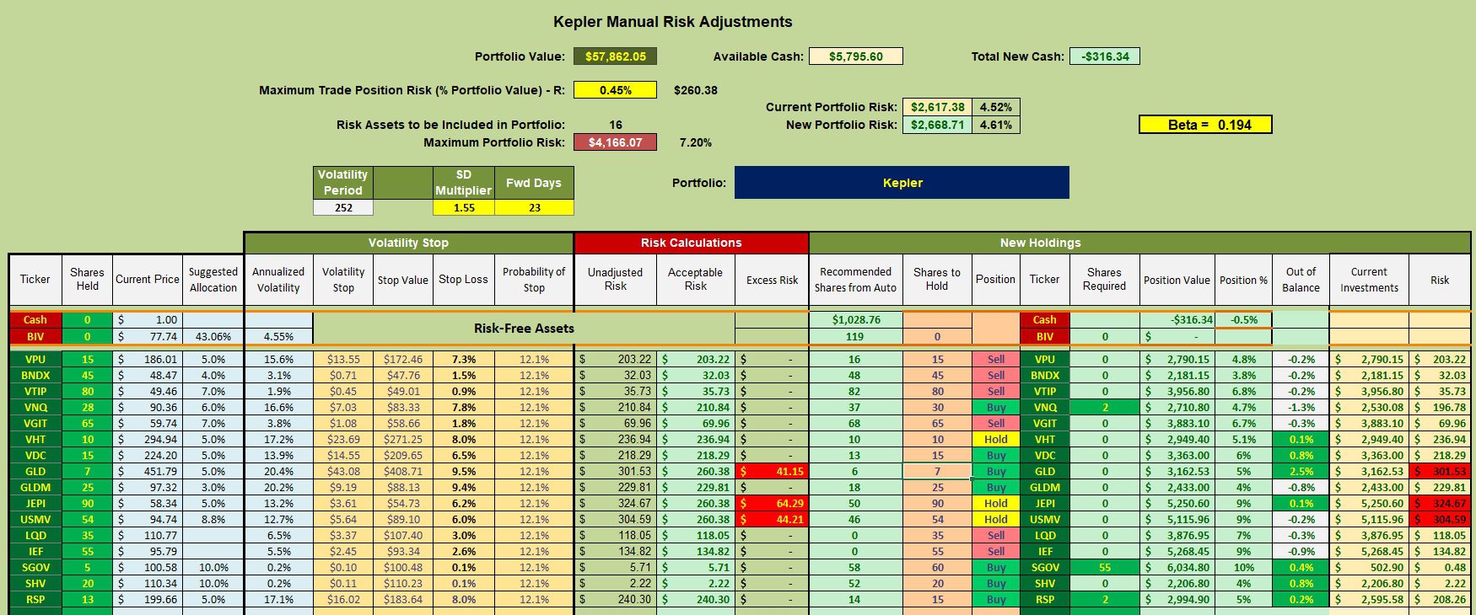Select the Portfolio Value cell $57,862.05

[615, 56]
